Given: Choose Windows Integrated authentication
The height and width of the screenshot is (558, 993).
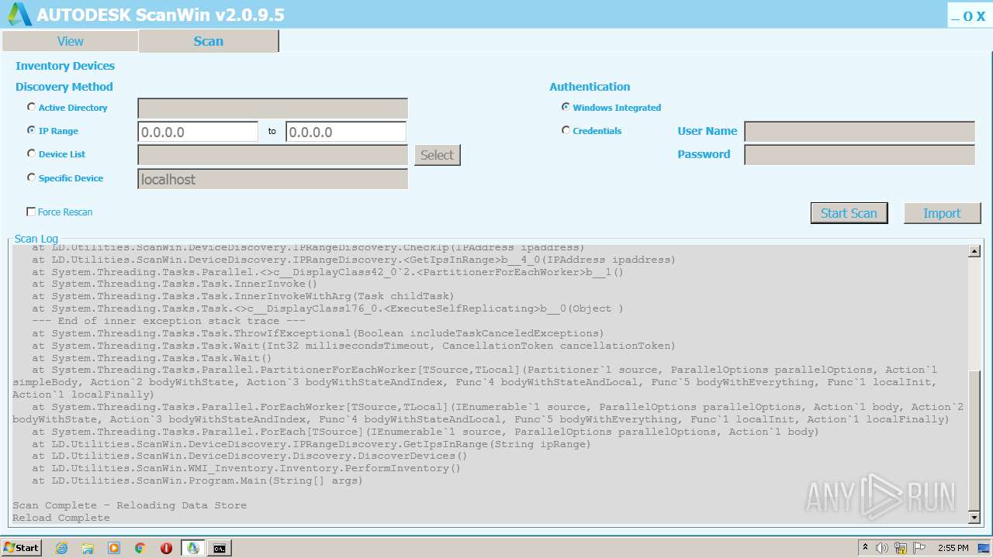Looking at the screenshot, I should click(x=566, y=107).
